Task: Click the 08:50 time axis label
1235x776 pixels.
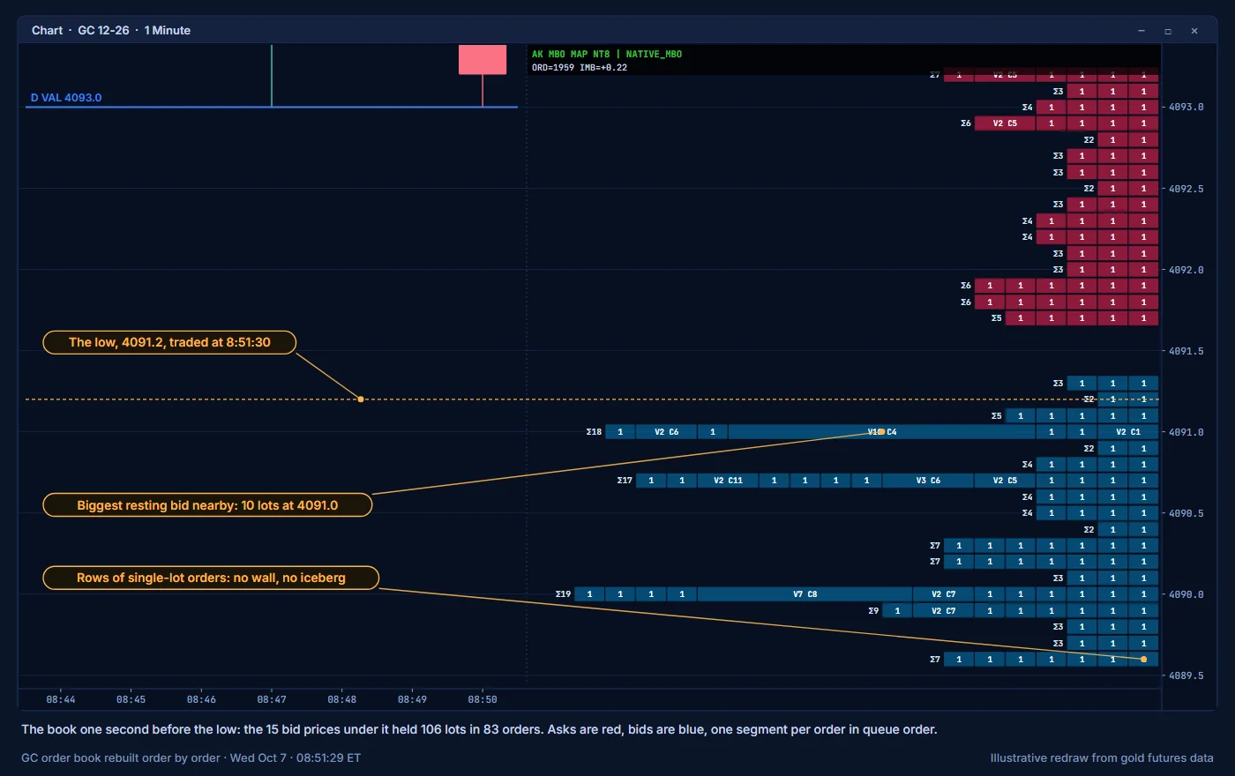Action: pyautogui.click(x=483, y=699)
